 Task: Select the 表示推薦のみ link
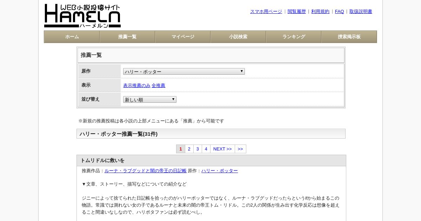(137, 86)
